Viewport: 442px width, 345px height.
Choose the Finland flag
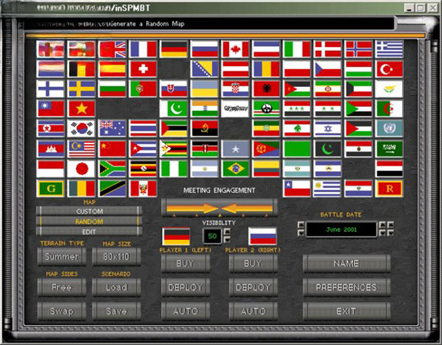click(x=50, y=89)
